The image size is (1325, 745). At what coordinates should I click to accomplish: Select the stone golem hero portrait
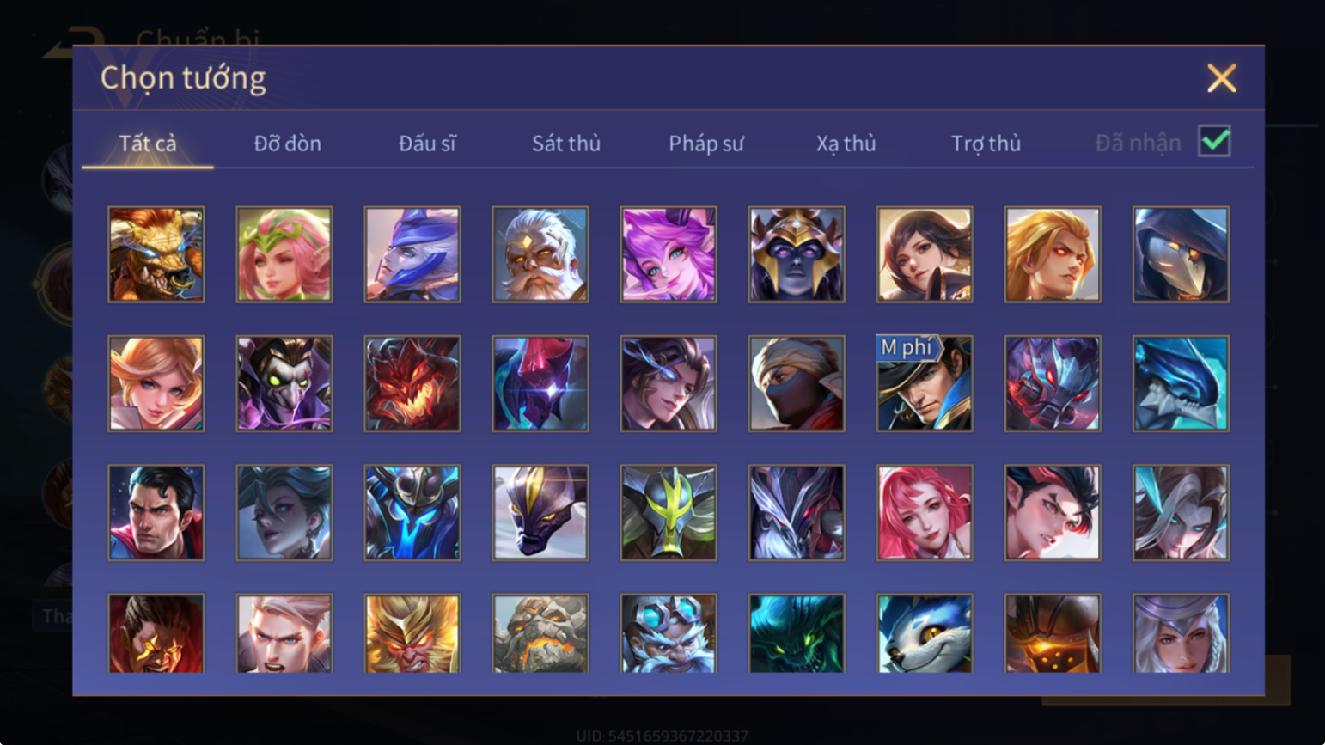click(540, 633)
